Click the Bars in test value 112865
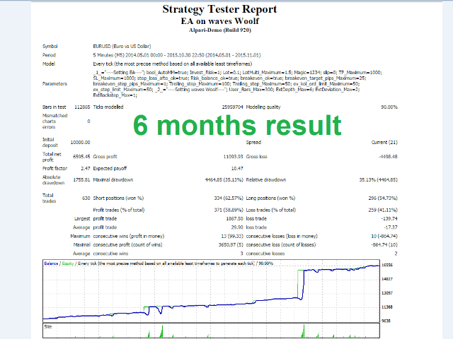The width and height of the screenshot is (453, 339). tap(82, 107)
